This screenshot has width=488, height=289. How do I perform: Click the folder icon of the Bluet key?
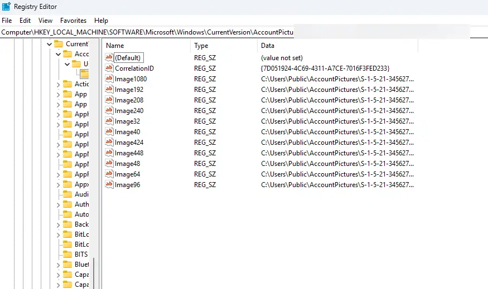(67, 264)
